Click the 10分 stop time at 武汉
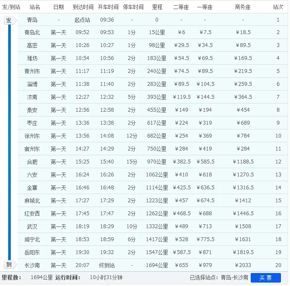The image size is (290, 286). pyautogui.click(x=132, y=226)
